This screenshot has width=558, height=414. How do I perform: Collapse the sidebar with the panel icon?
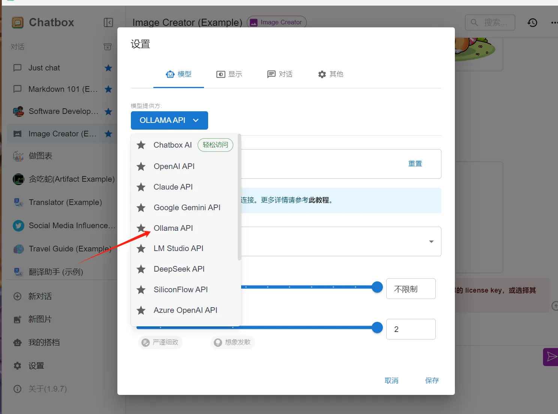(x=108, y=22)
